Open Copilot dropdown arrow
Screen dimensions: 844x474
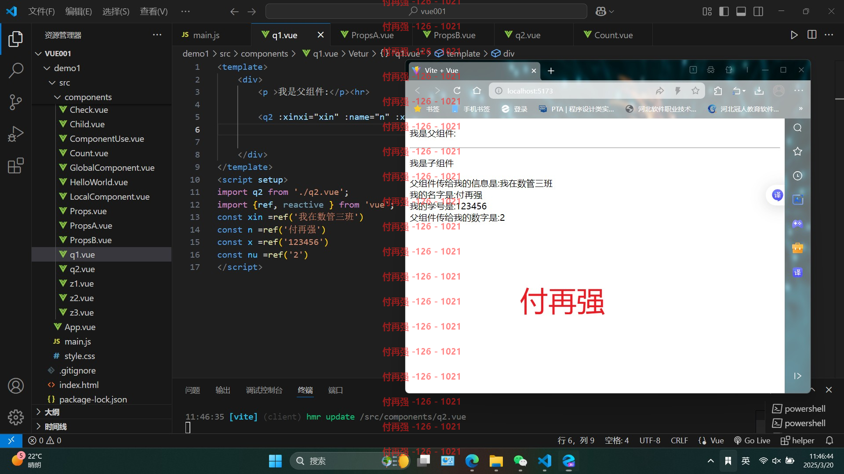pyautogui.click(x=611, y=12)
